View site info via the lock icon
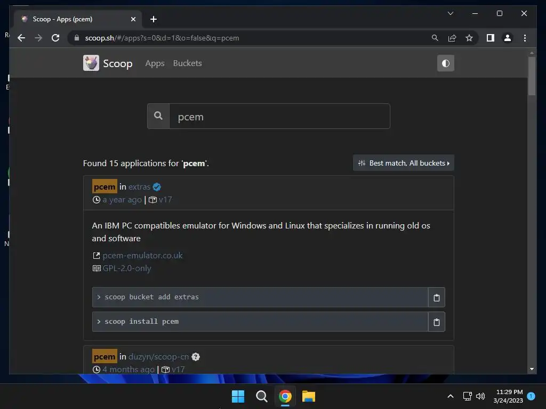 [x=77, y=38]
